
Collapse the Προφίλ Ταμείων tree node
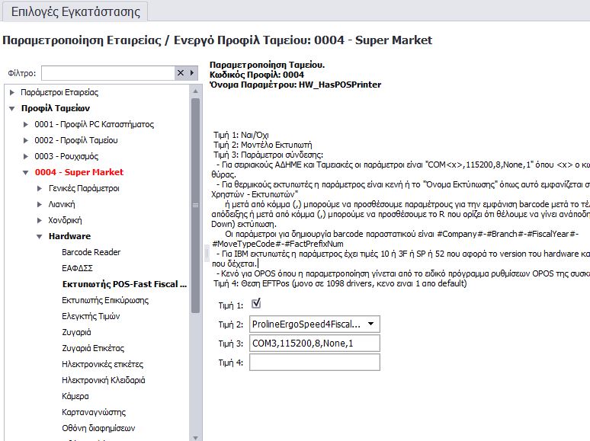[12, 108]
